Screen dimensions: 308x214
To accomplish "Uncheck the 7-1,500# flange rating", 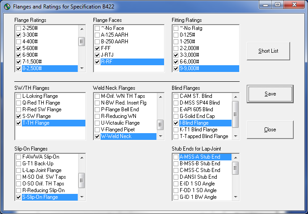I will [x=18, y=62].
